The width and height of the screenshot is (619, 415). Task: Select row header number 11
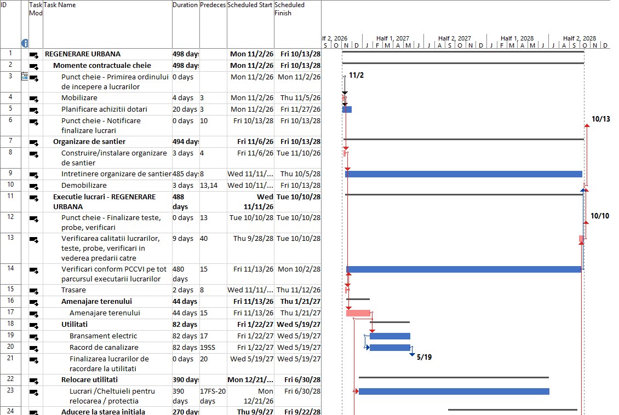click(10, 201)
